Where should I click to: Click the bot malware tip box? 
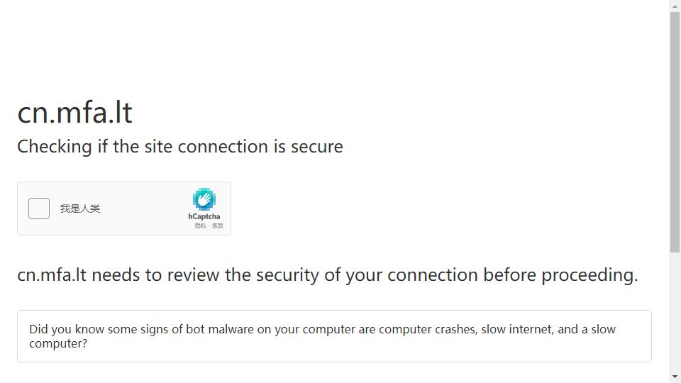click(x=334, y=336)
